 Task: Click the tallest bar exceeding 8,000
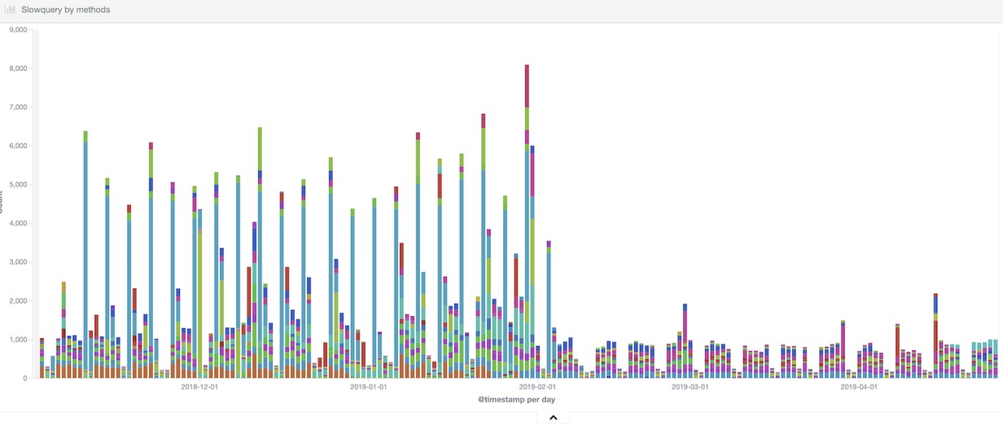click(x=527, y=222)
